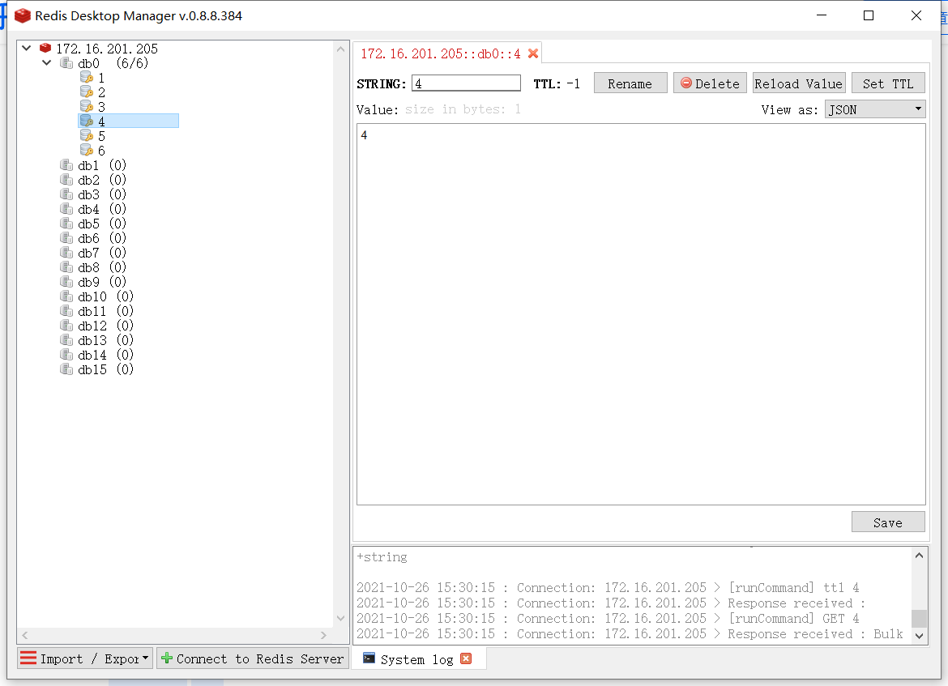Click the db11 database icon
Image resolution: width=948 pixels, height=686 pixels.
tap(66, 311)
